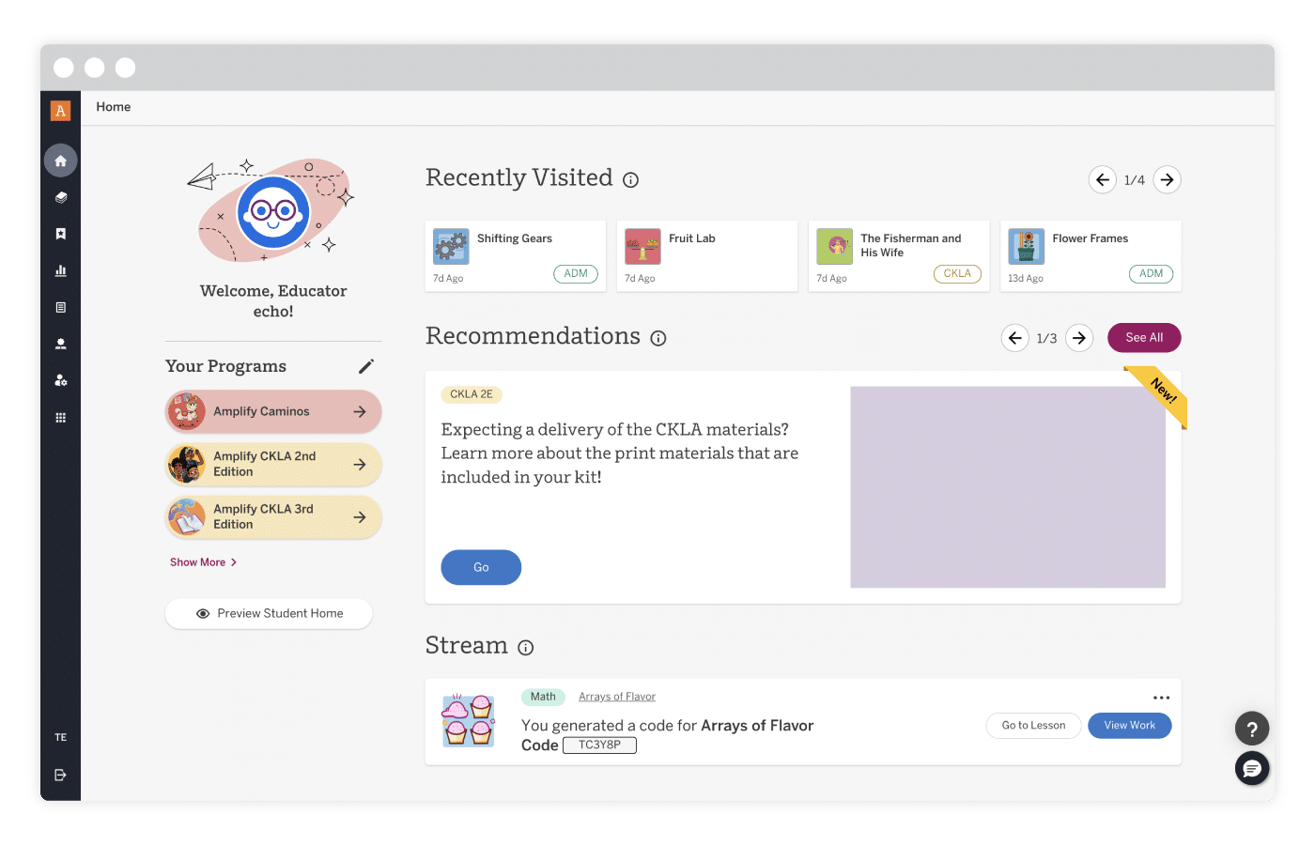Screen dimensions: 1315x845
Task: Click the pencil icon to edit programs
Action: [x=366, y=366]
